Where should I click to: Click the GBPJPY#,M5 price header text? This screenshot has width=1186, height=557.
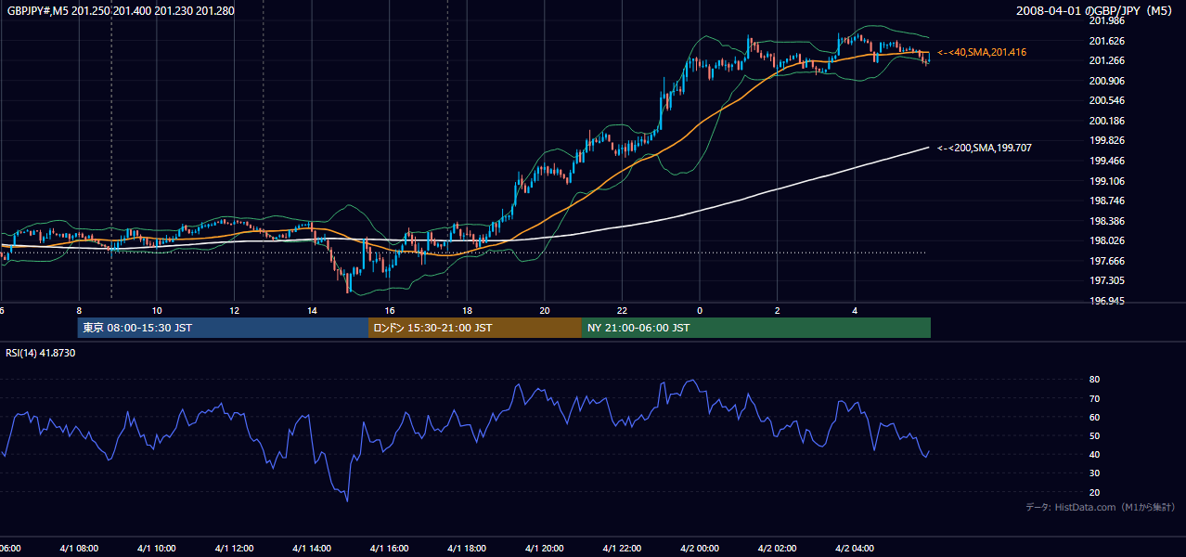pyautogui.click(x=121, y=10)
